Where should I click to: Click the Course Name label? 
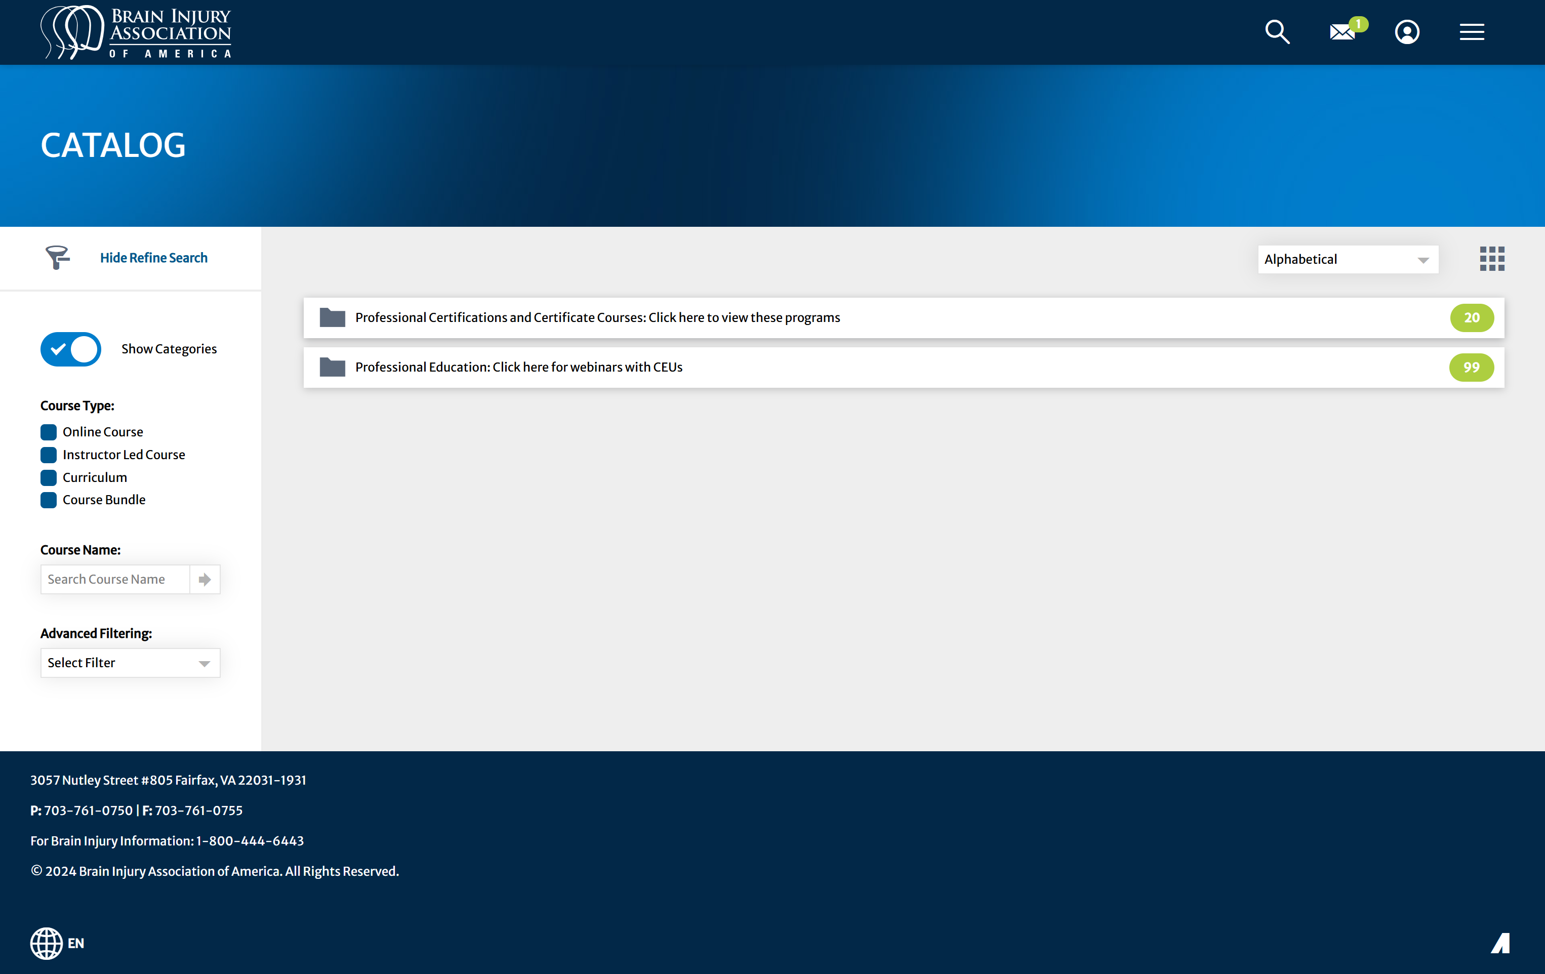tap(80, 550)
